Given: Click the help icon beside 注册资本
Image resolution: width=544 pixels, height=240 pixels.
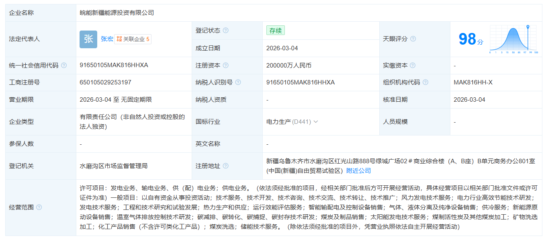Looking at the screenshot, I should point(226,66).
